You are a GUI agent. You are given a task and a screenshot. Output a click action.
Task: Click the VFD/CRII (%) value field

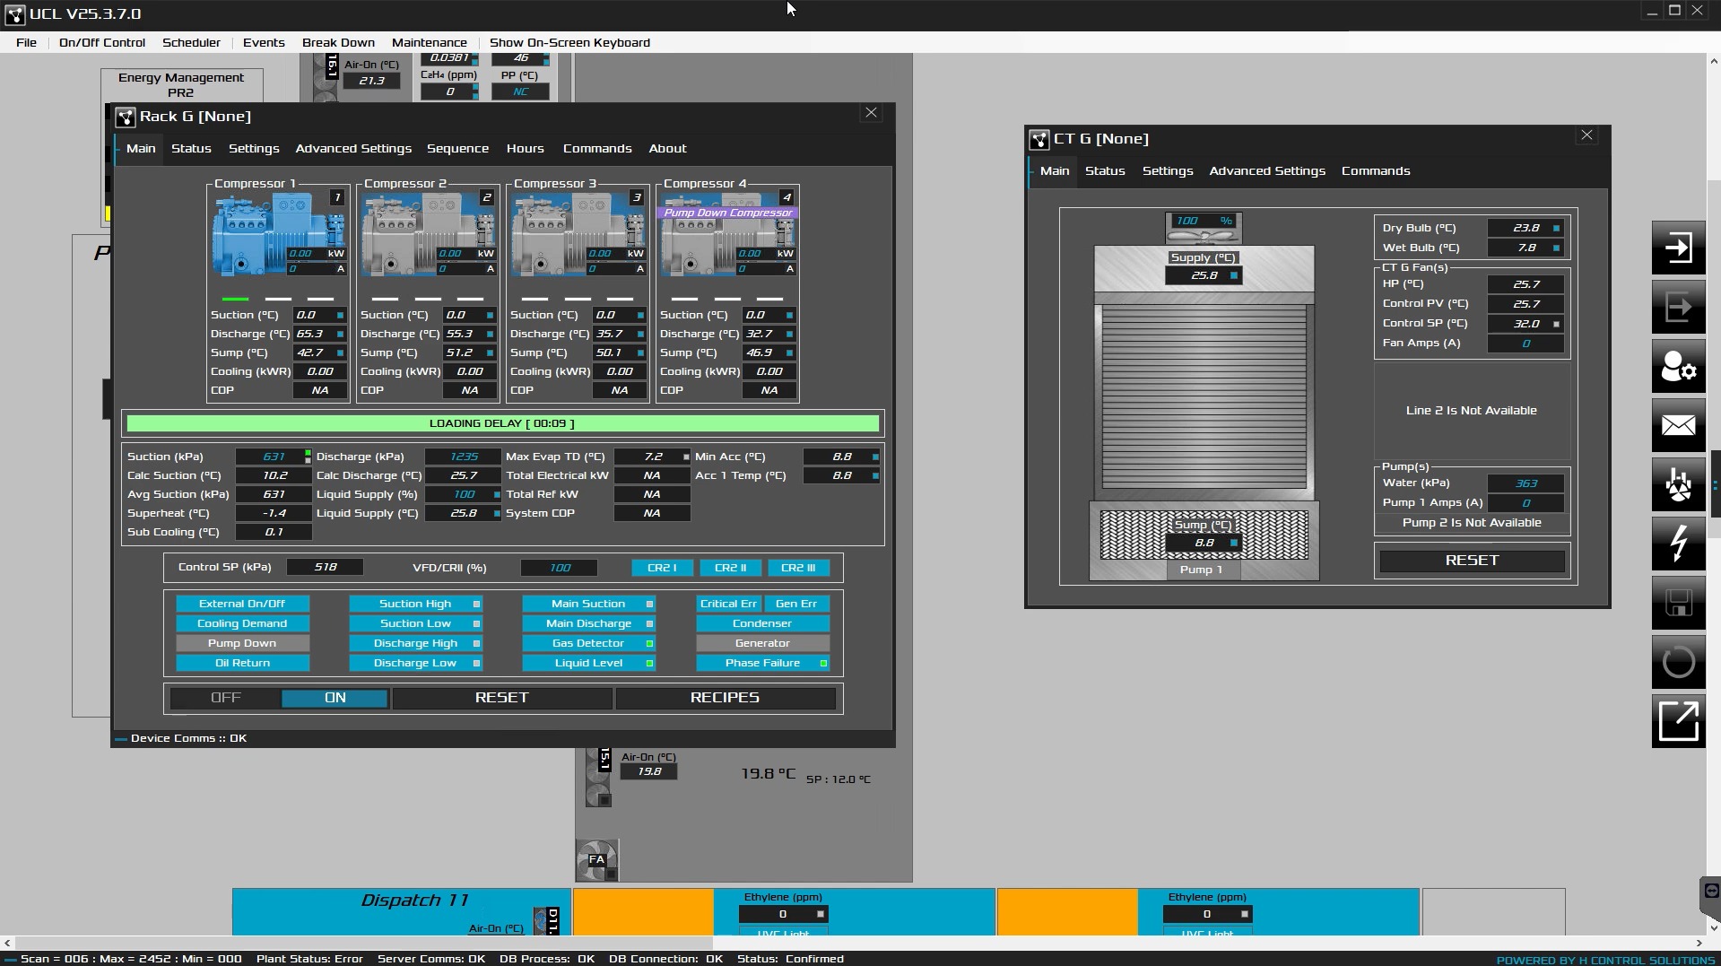pyautogui.click(x=559, y=568)
